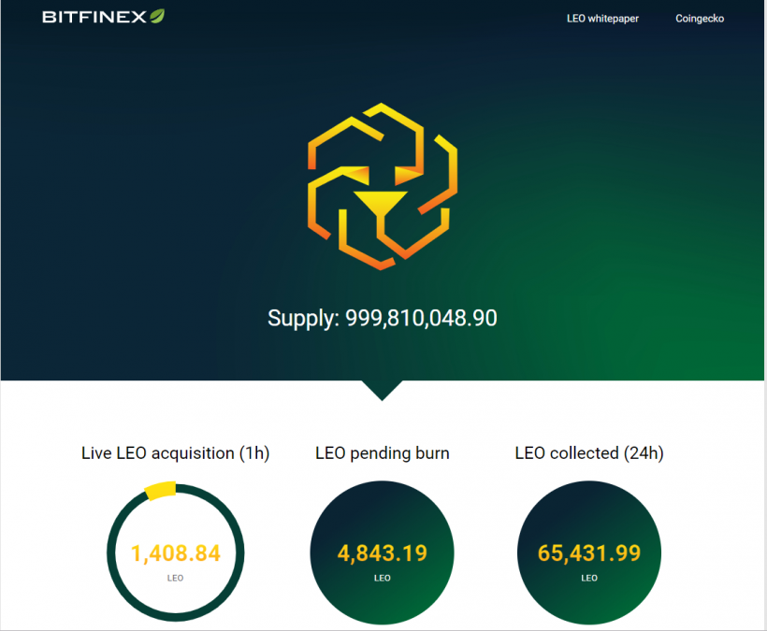
Task: Click the LEO unit label under 1,408.84
Action: (x=176, y=578)
